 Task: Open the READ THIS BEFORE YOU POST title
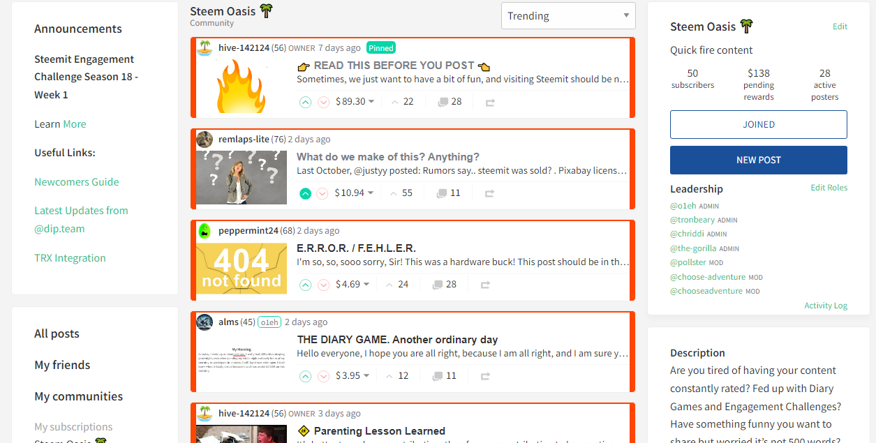click(394, 66)
